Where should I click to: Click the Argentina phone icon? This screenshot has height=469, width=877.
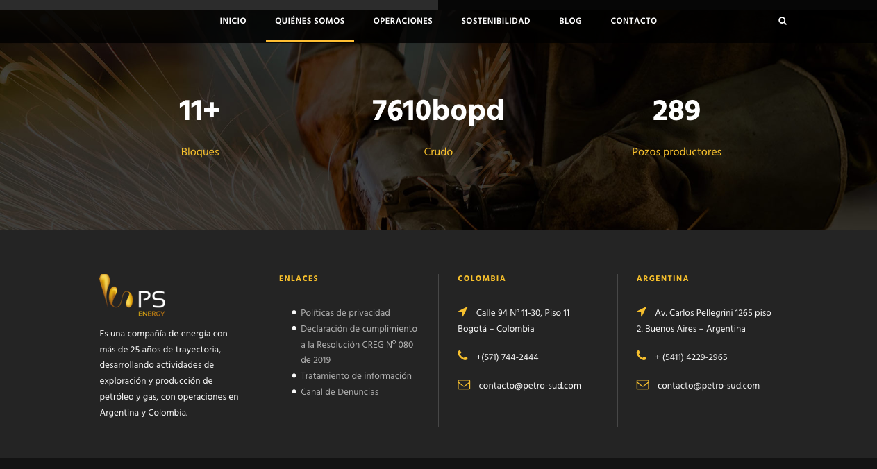(x=642, y=356)
